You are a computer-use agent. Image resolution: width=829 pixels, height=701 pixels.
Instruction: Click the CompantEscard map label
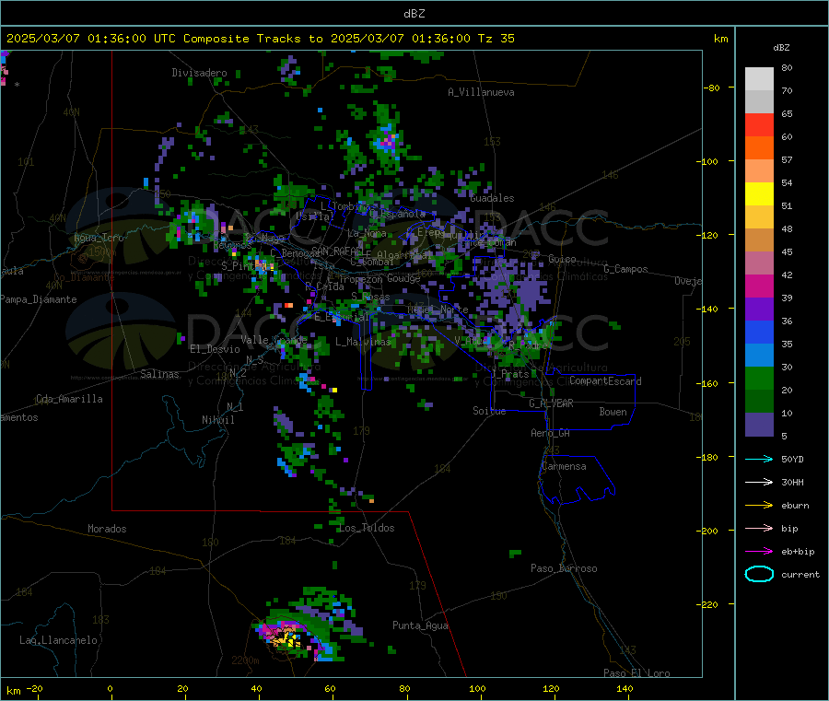(x=605, y=381)
